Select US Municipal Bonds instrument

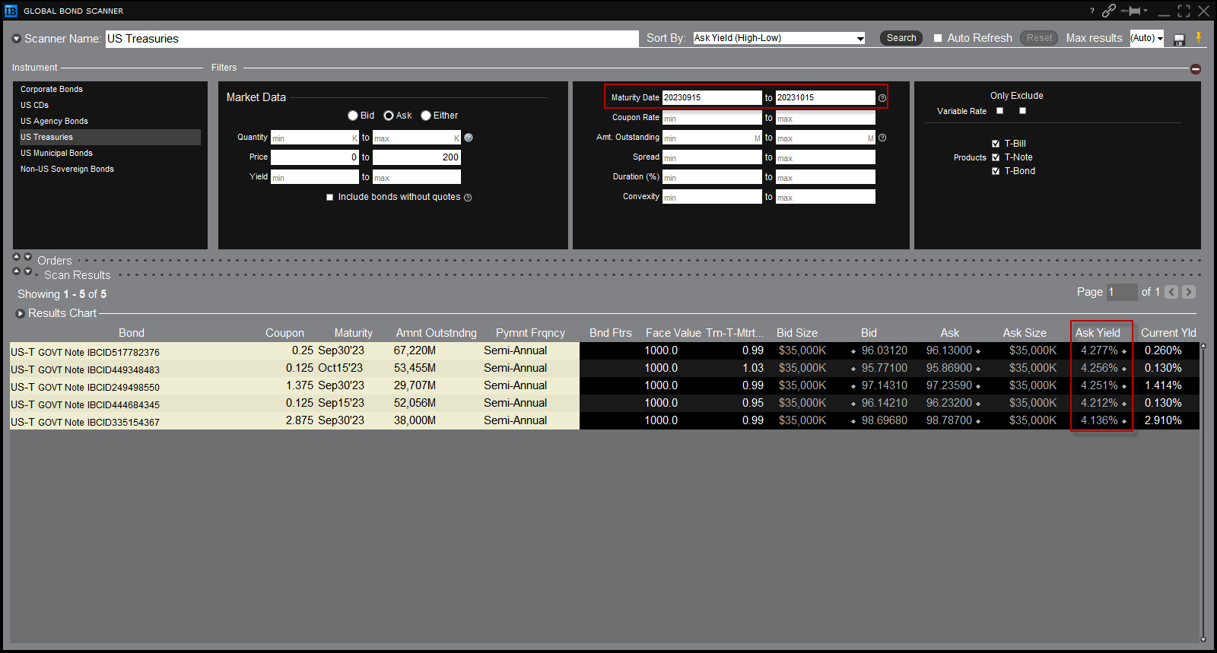pyautogui.click(x=56, y=153)
